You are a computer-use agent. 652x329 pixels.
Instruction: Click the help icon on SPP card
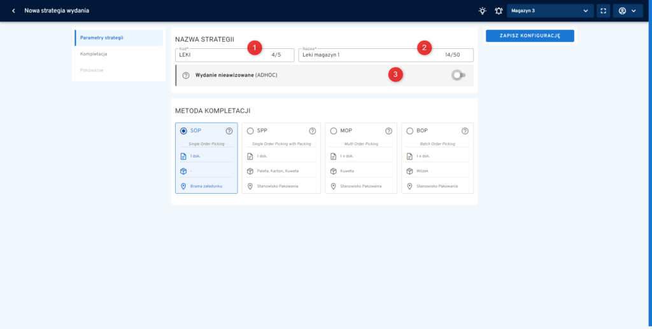click(x=313, y=131)
